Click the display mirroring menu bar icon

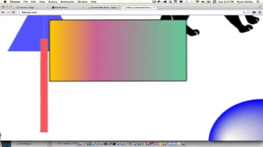181,2
